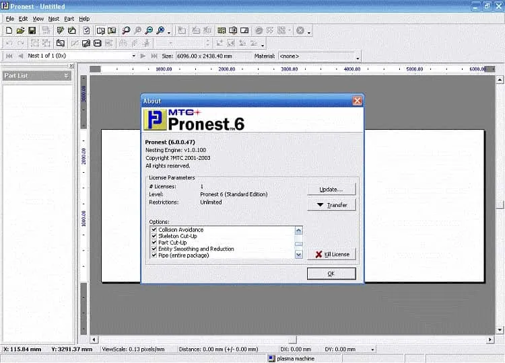Click the Kill License button
The width and height of the screenshot is (505, 363).
(x=331, y=254)
